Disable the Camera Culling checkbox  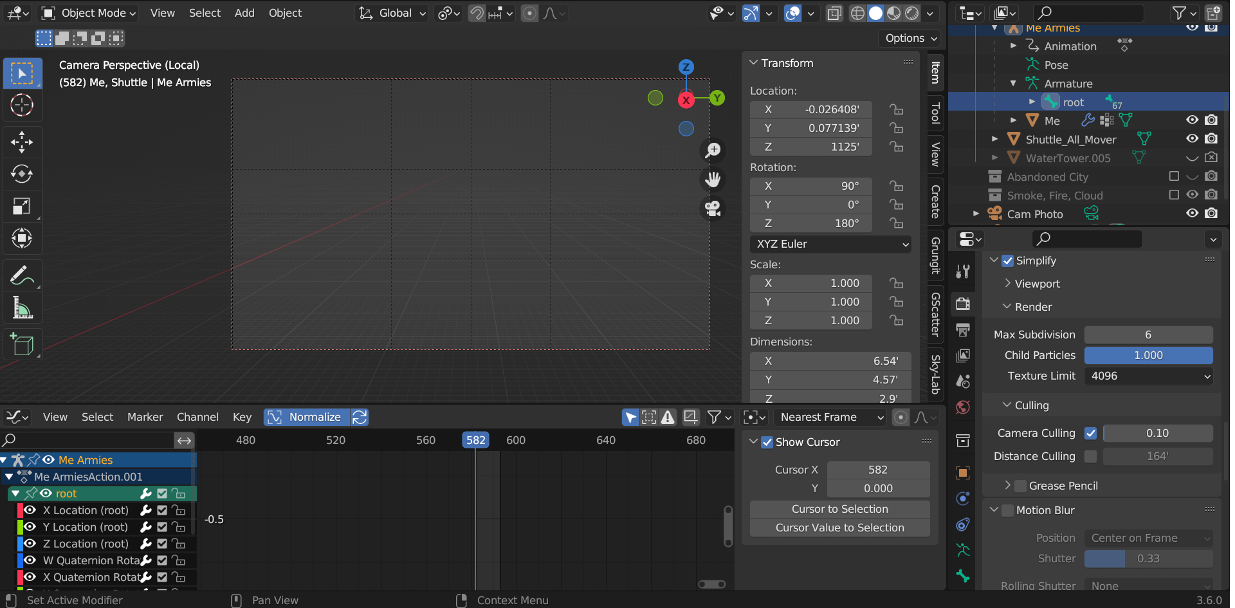pos(1090,433)
